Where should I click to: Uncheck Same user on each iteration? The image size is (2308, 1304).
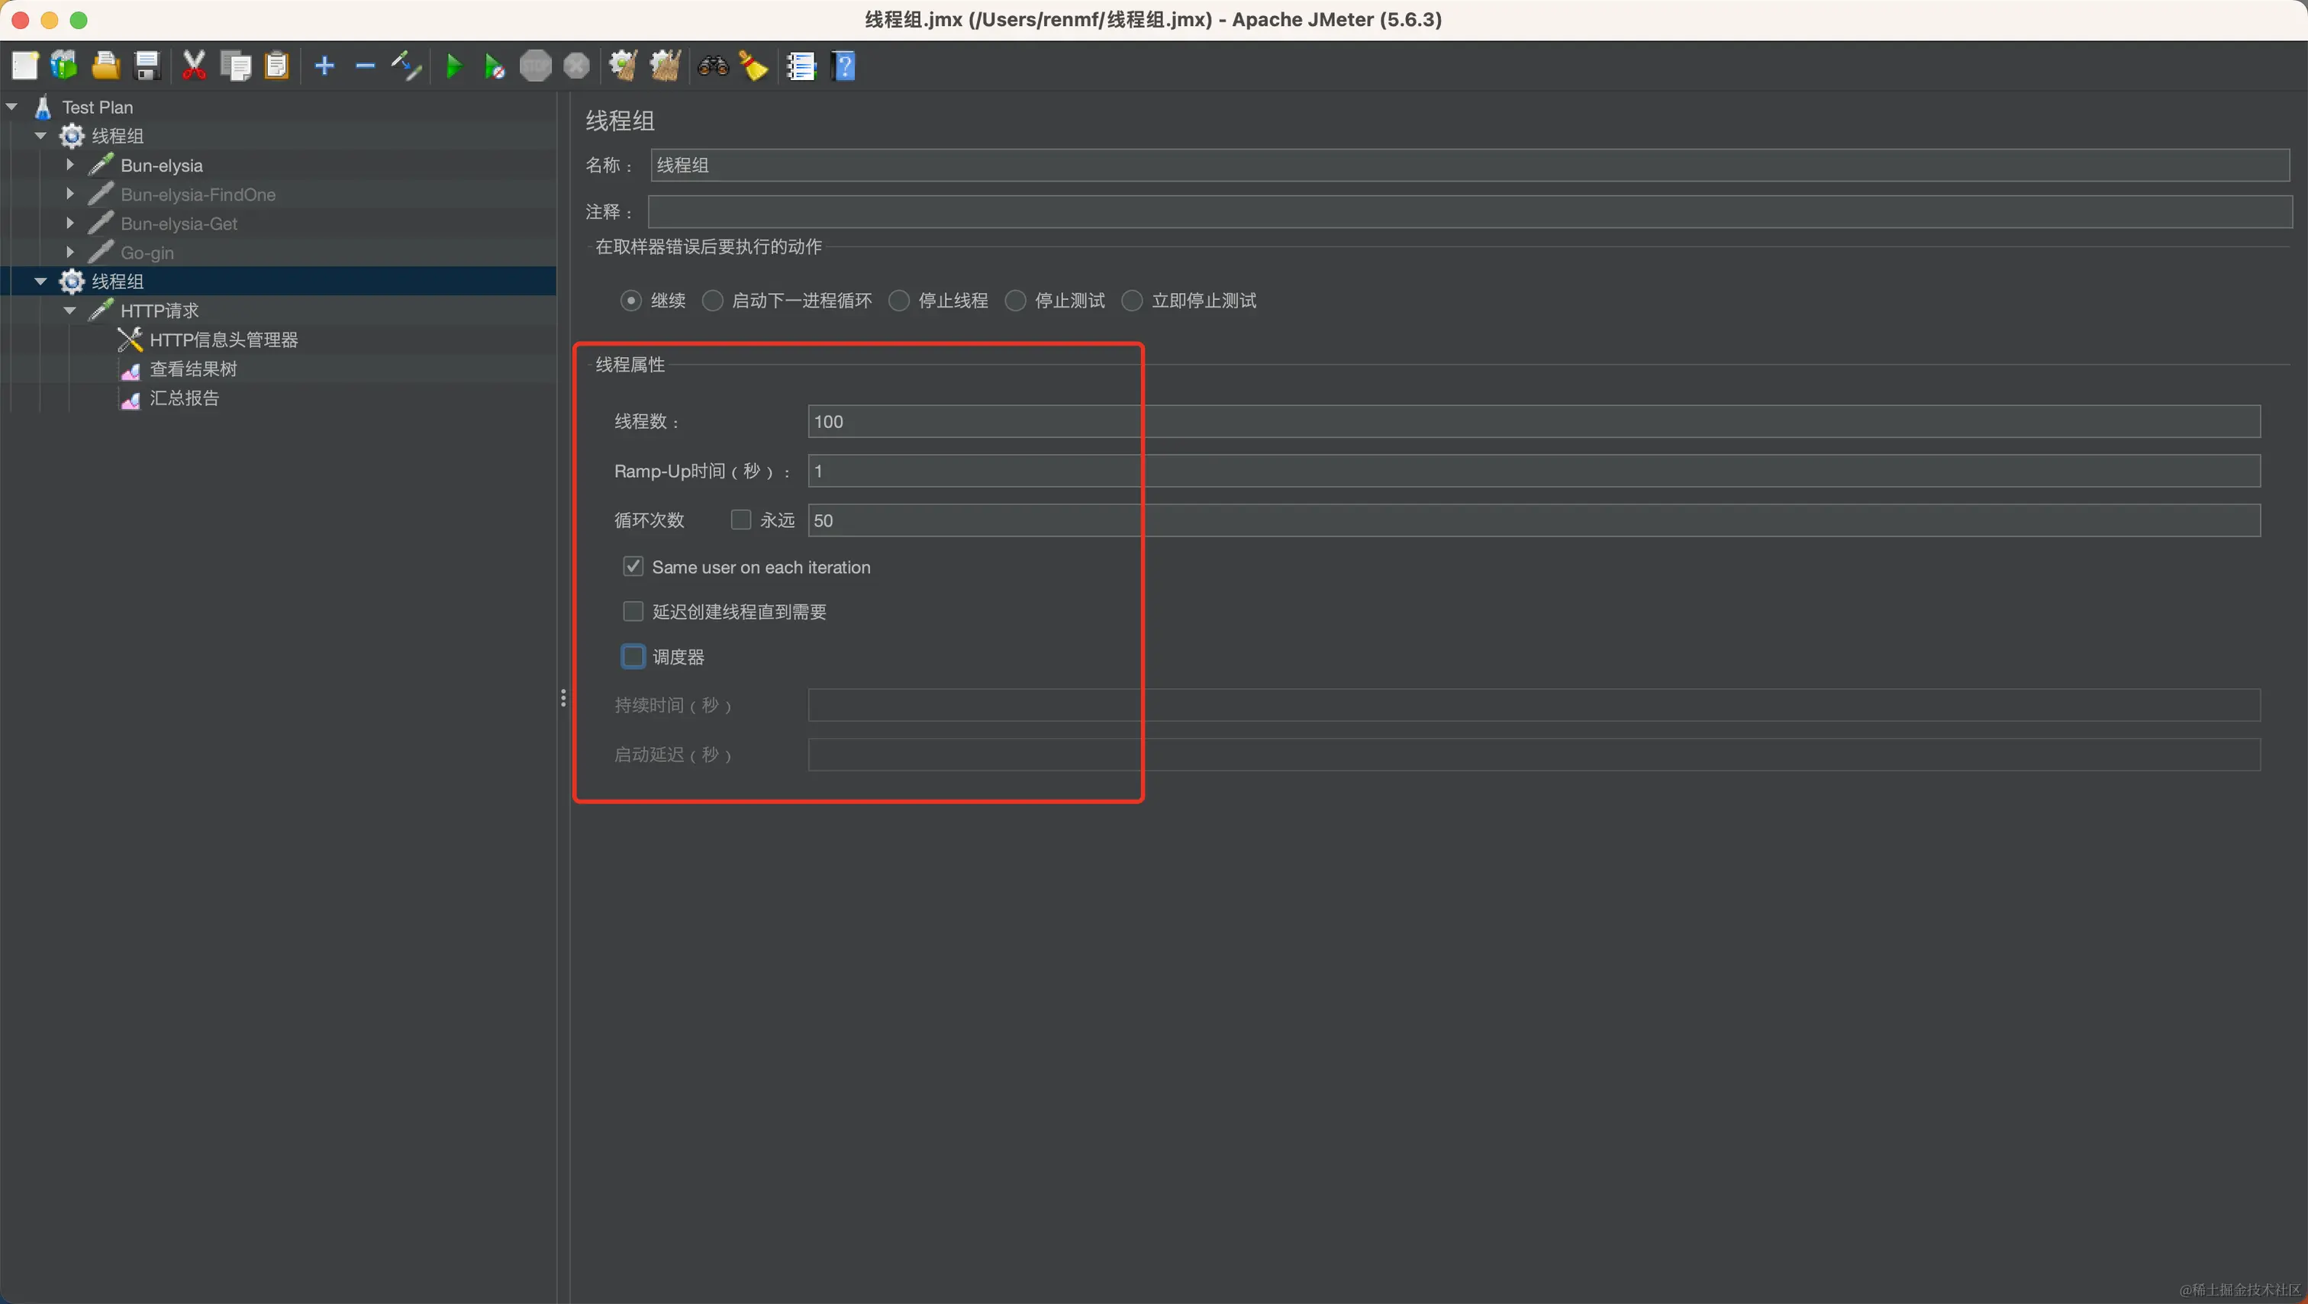coord(633,566)
